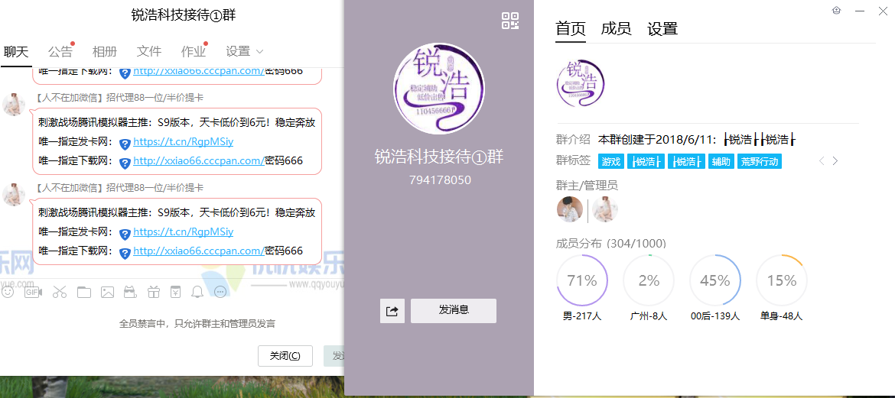Image resolution: width=895 pixels, height=398 pixels.
Task: Click the send picture icon
Action: coord(107,292)
